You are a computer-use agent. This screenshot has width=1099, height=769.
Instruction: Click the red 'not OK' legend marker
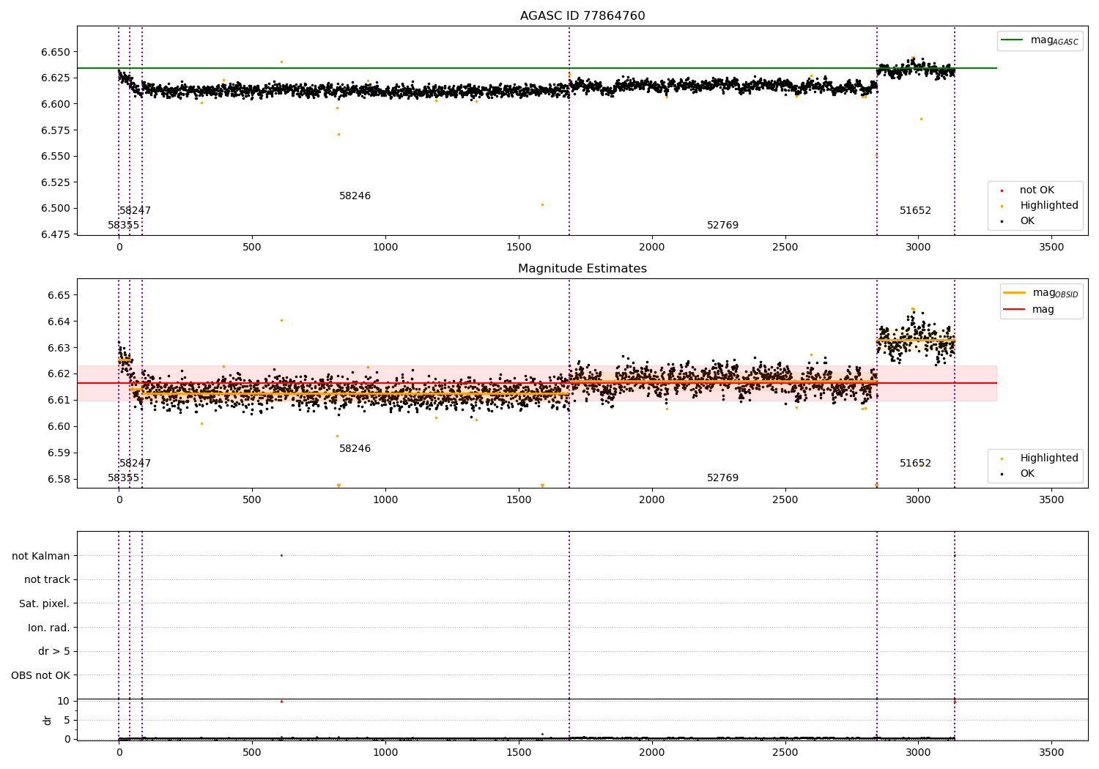pyautogui.click(x=1002, y=190)
